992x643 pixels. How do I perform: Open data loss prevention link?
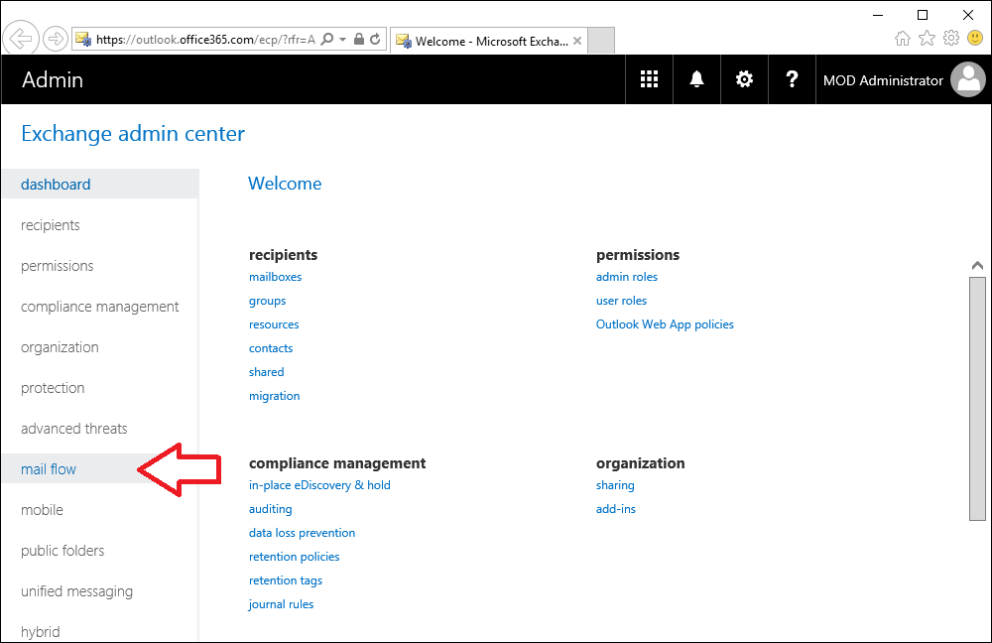[302, 533]
